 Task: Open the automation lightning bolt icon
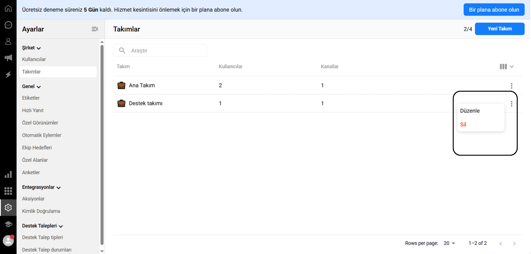click(8, 75)
